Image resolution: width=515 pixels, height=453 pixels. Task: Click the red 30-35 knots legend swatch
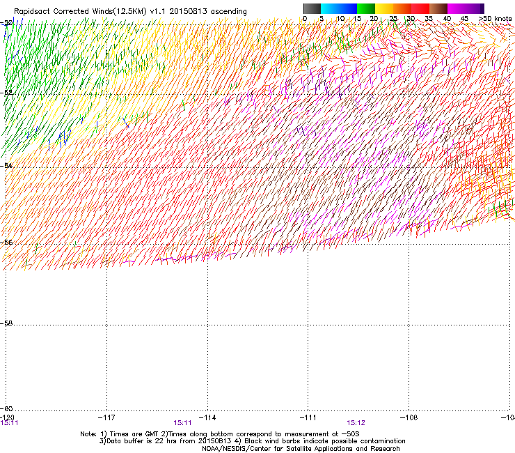click(x=420, y=8)
